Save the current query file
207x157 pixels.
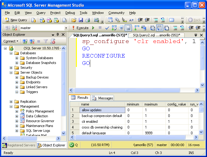pyautogui.click(x=81, y=20)
